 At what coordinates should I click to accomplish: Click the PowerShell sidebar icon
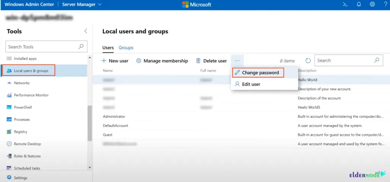click(x=9, y=107)
